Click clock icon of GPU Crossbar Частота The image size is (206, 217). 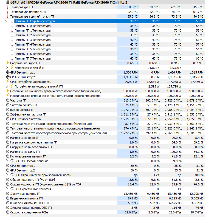(x=8, y=119)
